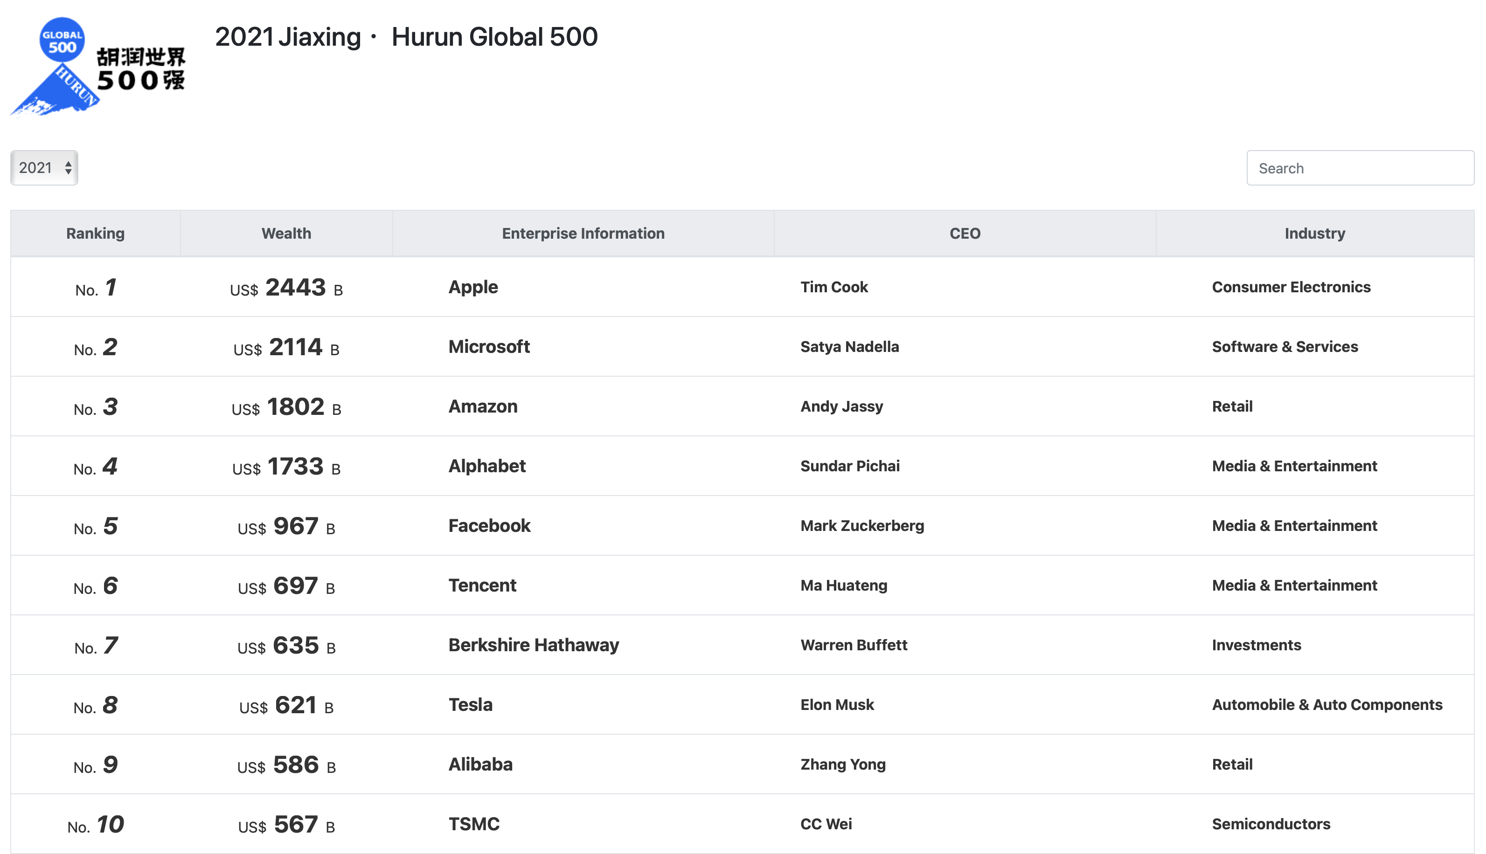Click the Hurun Global 500 logo
The image size is (1486, 854).
(97, 66)
